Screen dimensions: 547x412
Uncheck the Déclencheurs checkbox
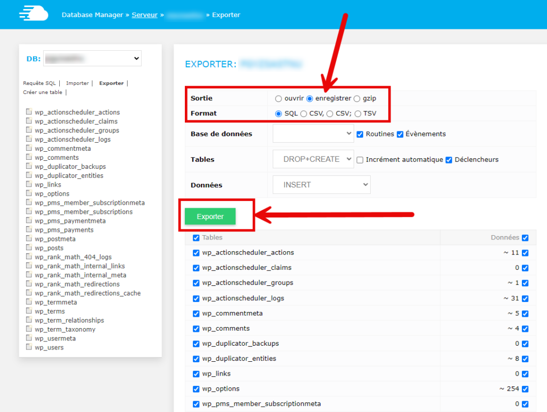click(449, 160)
